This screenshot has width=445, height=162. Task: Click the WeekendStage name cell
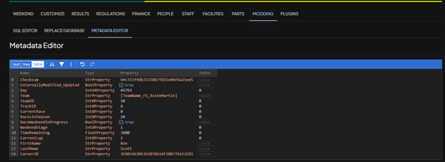[33, 127]
